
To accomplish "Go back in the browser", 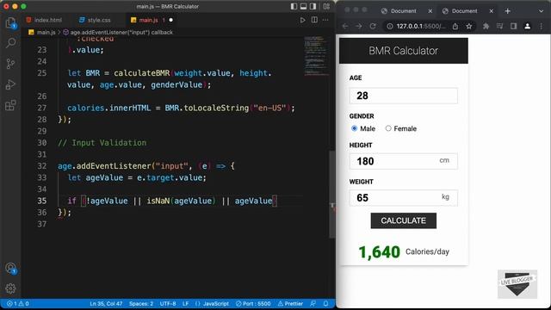I will point(345,27).
